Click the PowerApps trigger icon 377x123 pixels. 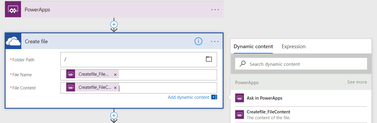pos(13,10)
